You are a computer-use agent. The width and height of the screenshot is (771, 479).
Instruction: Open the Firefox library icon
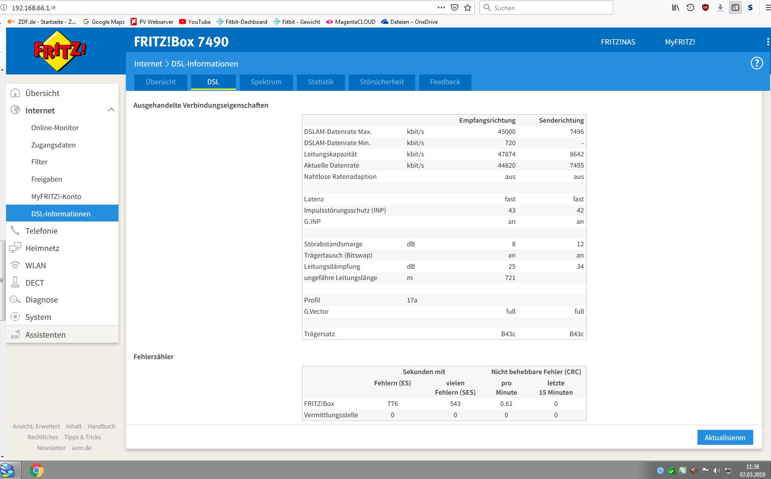click(x=676, y=7)
